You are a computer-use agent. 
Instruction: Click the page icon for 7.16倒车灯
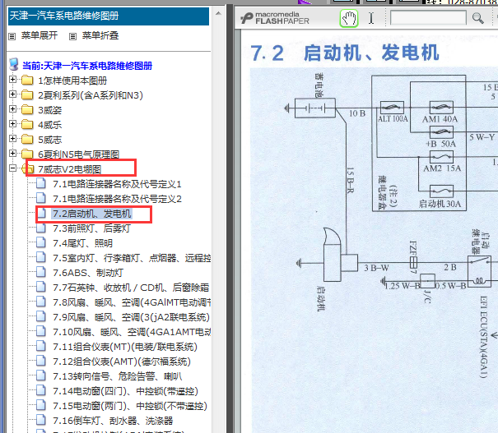41,420
